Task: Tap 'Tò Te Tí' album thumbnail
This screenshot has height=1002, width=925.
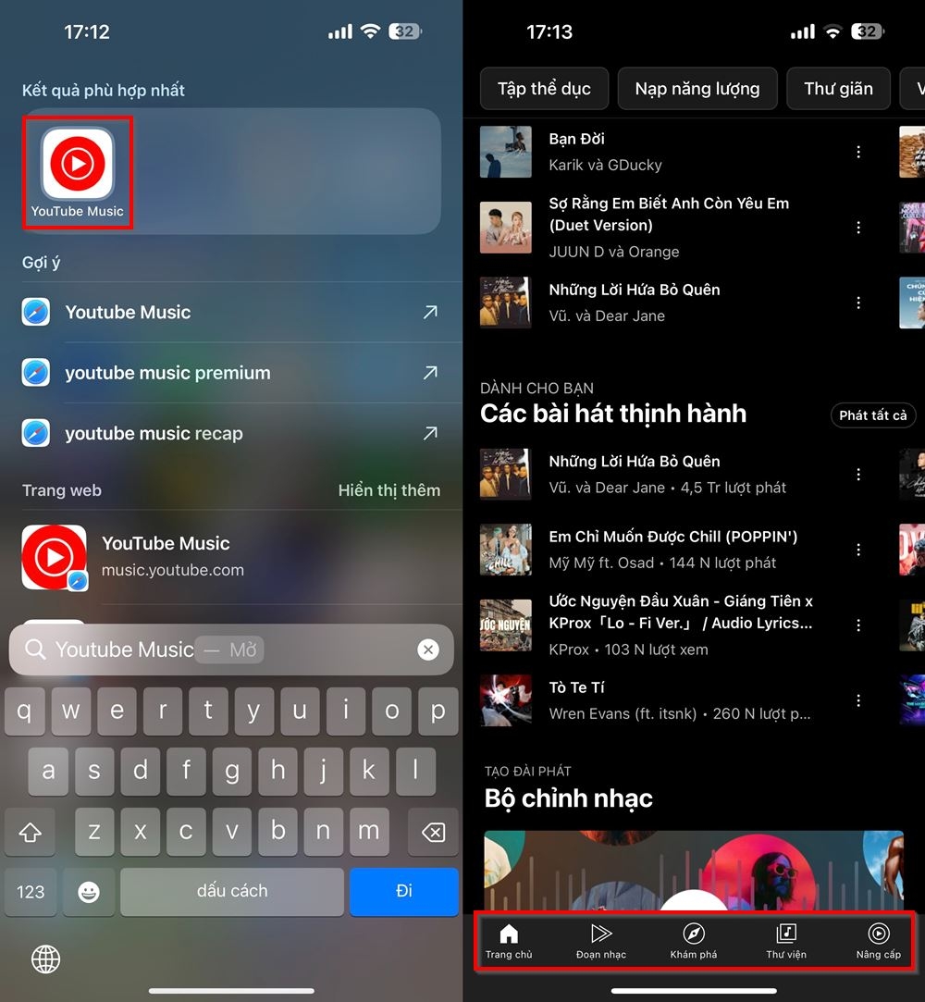Action: [x=505, y=700]
